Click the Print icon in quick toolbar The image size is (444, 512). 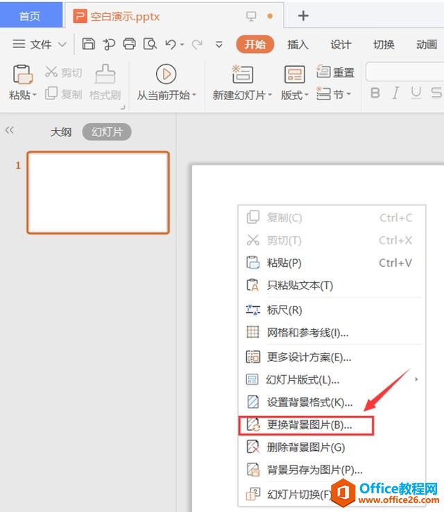coord(129,44)
